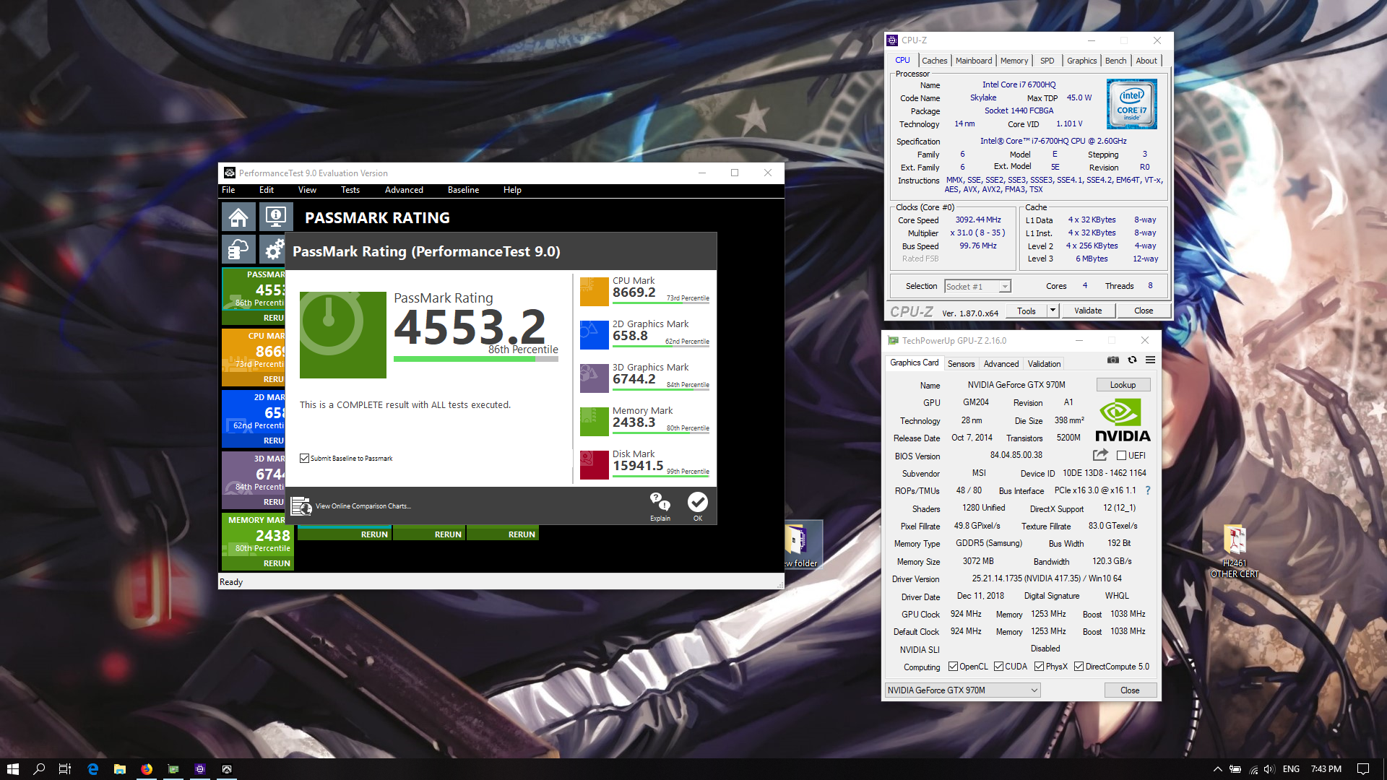Launch Firefox from the taskbar
This screenshot has width=1387, height=780.
click(147, 769)
